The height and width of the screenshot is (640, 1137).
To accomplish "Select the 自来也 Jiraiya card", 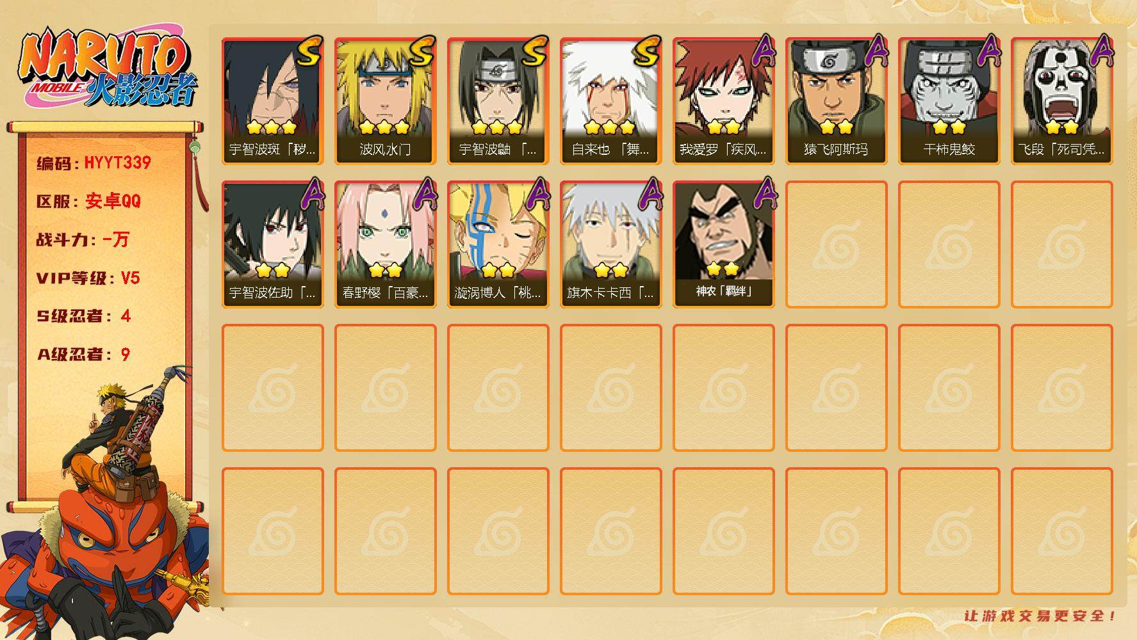I will click(610, 101).
